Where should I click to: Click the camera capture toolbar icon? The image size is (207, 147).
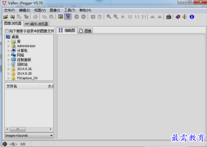(x=169, y=17)
